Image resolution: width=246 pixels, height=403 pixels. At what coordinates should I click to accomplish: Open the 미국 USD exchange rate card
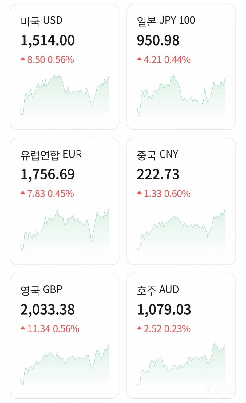(65, 66)
